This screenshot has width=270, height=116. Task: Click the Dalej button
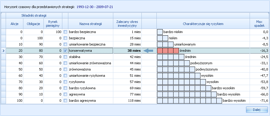[257, 110]
